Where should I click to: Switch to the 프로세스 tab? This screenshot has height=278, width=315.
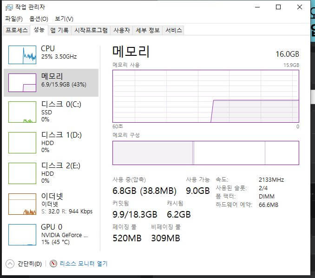tap(17, 30)
